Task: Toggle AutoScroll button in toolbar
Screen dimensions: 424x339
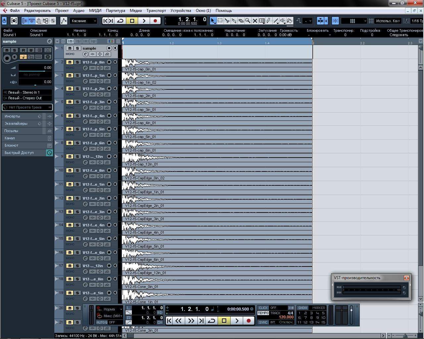Action: pyautogui.click(x=321, y=21)
